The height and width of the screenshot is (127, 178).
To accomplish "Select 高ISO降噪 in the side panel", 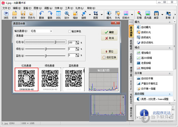I will (x=144, y=58).
